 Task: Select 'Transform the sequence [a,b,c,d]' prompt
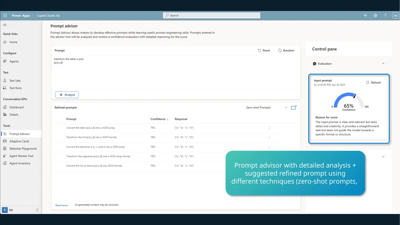[98, 156]
